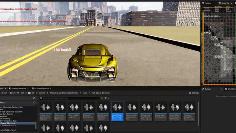Click the history forward arrow icon
236x133 pixels.
tap(26, 93)
